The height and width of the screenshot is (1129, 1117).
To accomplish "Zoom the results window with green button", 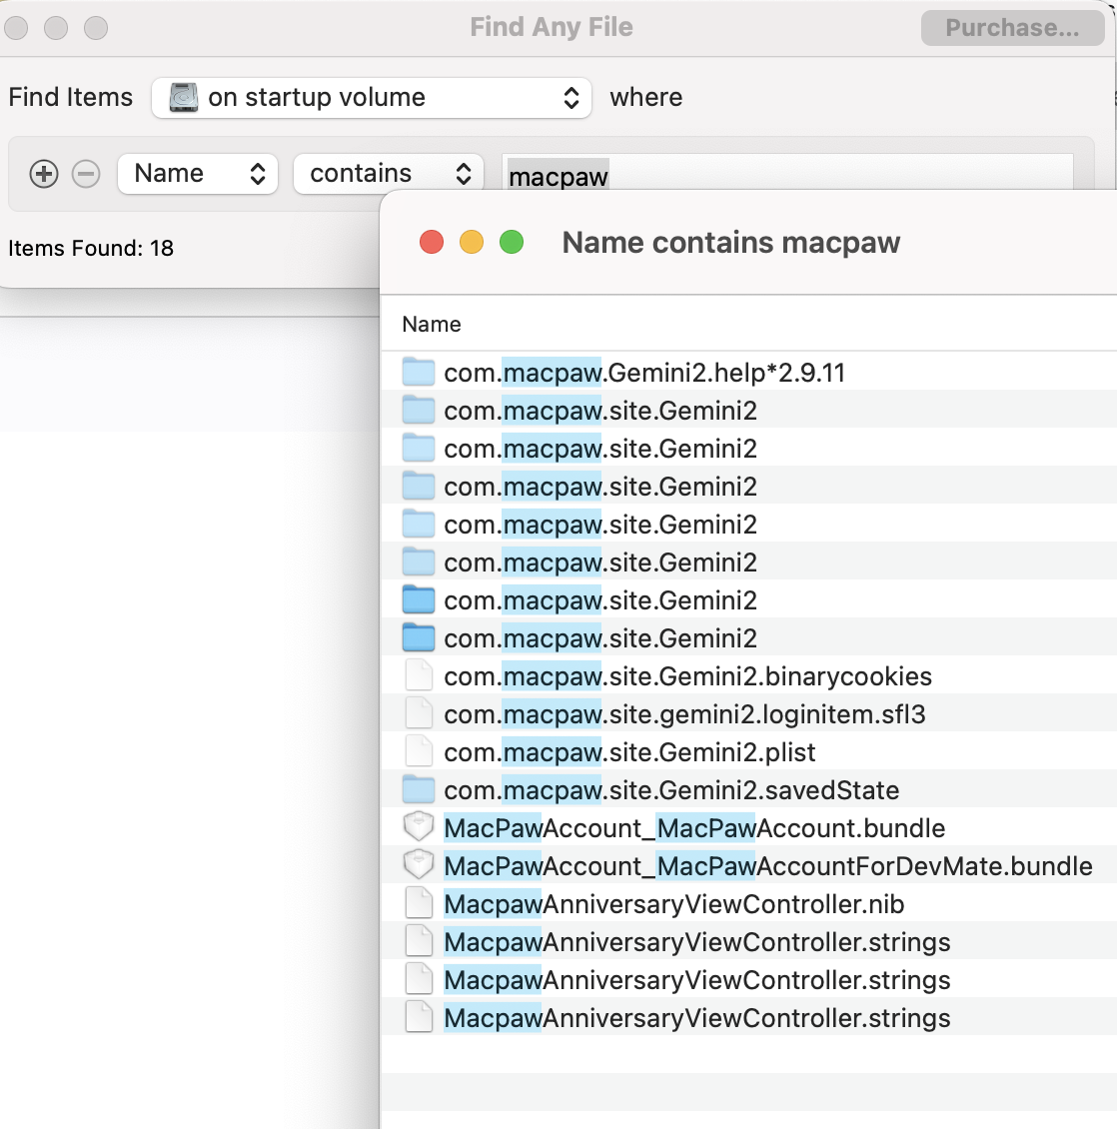I will coord(512,242).
